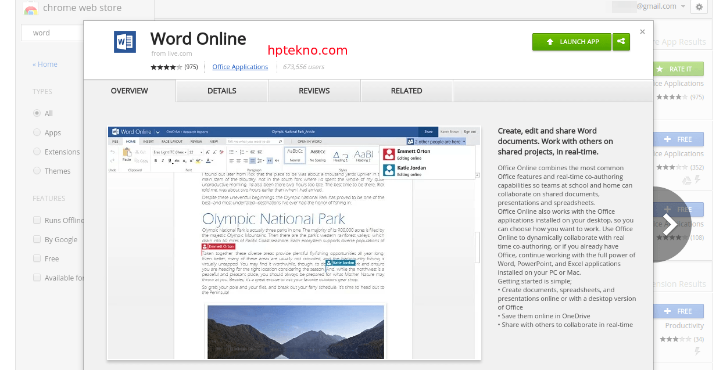Click the bullet list icon in preview ribbon
723x370 pixels.
click(x=231, y=152)
